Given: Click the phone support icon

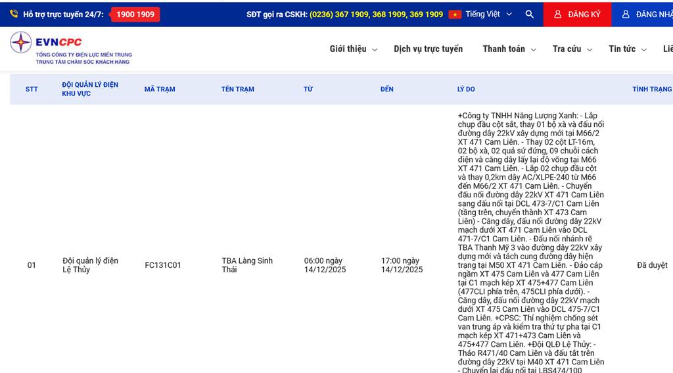Looking at the screenshot, I should click(14, 14).
